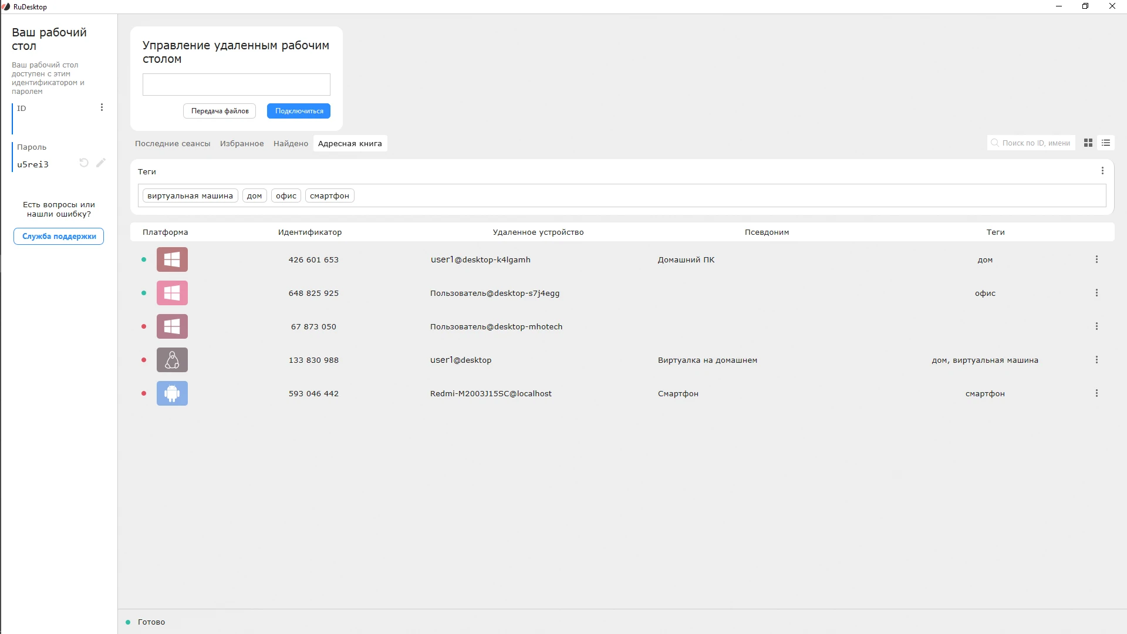The width and height of the screenshot is (1127, 634).
Task: Select the Android device icon
Action: 172,393
